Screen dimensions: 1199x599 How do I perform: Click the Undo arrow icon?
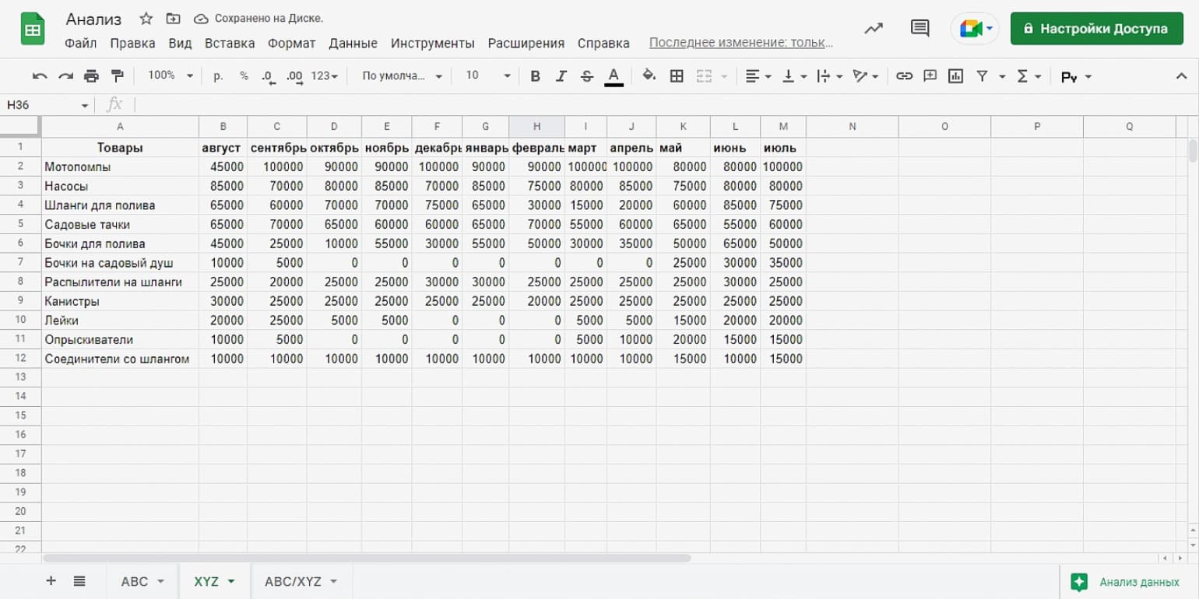(40, 76)
